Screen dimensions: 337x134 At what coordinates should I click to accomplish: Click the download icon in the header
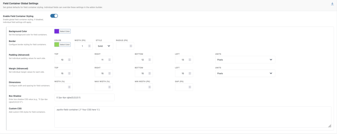pyautogui.click(x=332, y=4)
